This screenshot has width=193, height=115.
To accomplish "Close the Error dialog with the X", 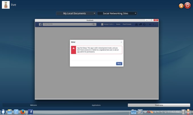I will 121,42.
